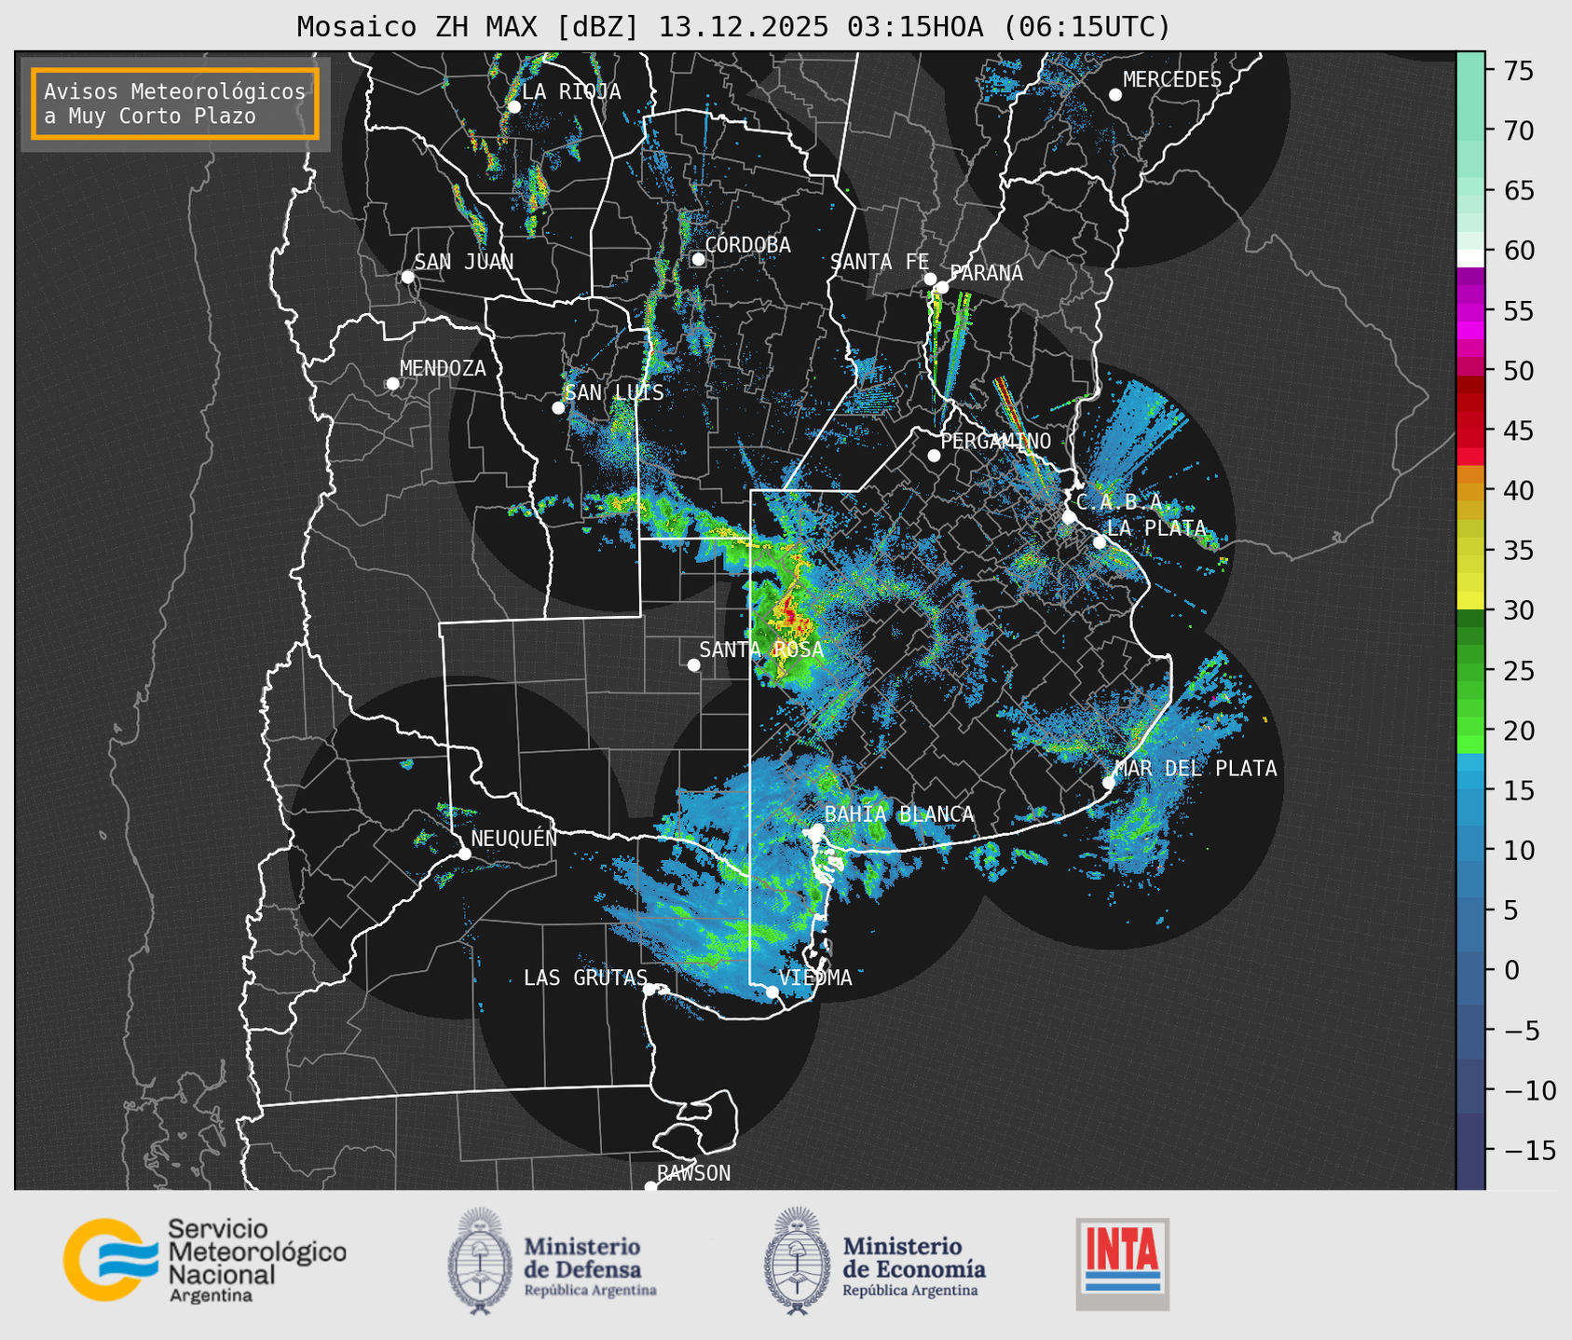Click the SANTA ROSA label text
This screenshot has height=1340, width=1572.
(761, 649)
